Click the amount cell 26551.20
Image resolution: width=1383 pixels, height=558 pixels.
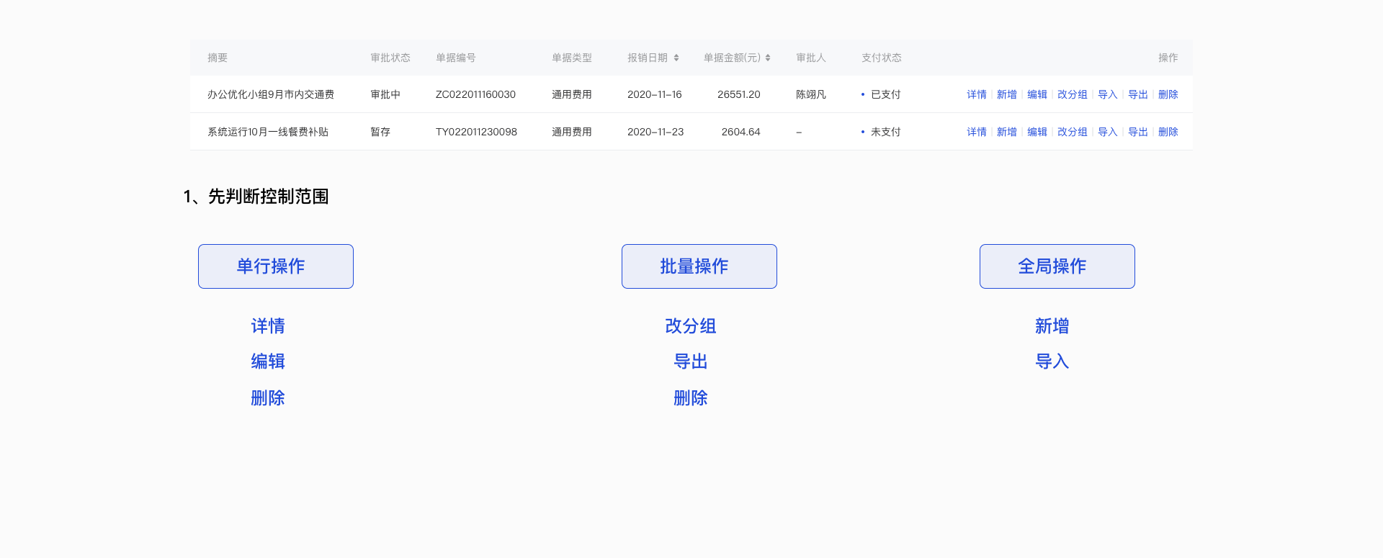coord(739,94)
